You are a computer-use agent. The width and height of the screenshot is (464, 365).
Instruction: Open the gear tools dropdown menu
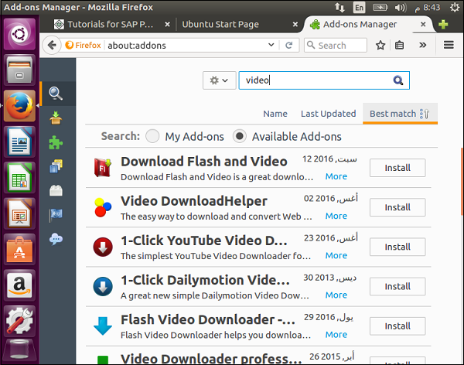(x=218, y=80)
